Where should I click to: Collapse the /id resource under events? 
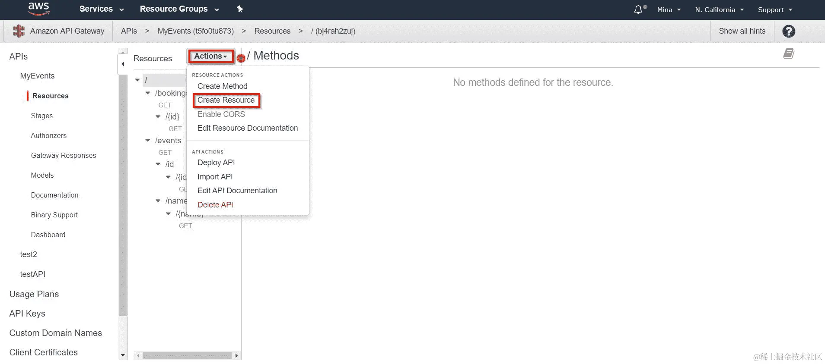coord(158,164)
